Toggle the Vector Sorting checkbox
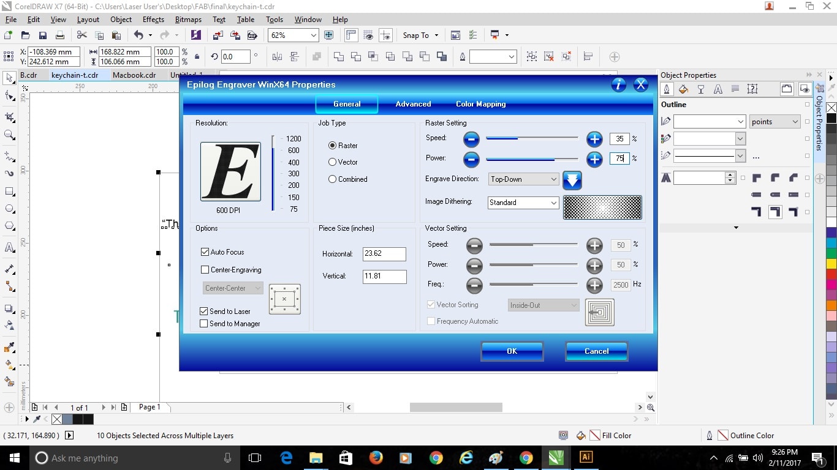837x470 pixels. [431, 305]
